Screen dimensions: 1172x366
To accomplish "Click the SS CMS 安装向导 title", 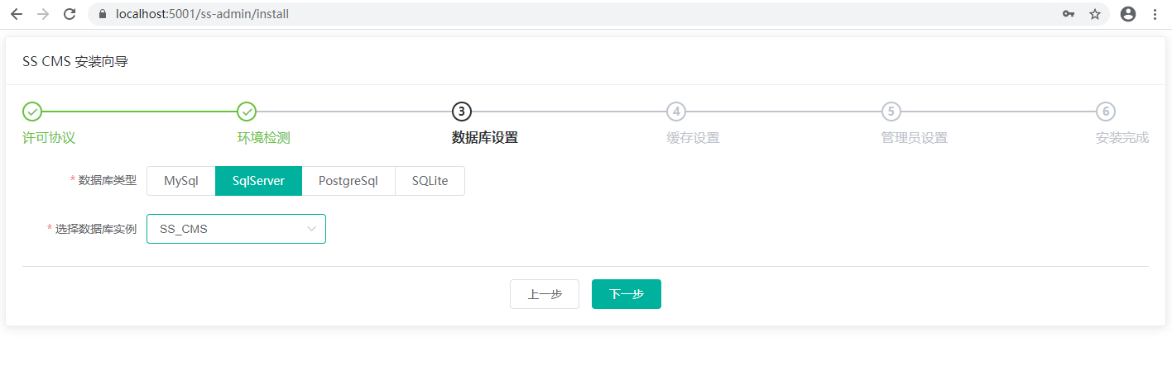I will click(75, 61).
